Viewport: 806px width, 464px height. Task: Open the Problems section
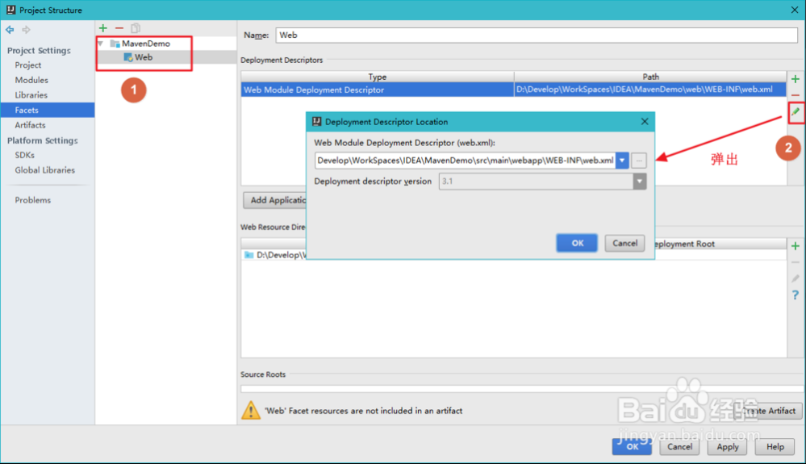[x=33, y=200]
